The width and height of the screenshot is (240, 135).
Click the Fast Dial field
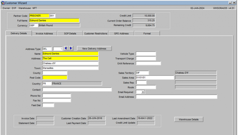click(x=48, y=105)
